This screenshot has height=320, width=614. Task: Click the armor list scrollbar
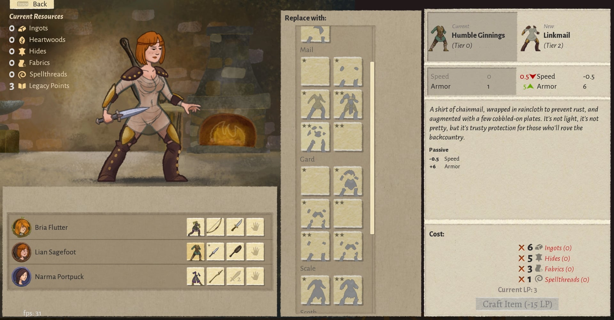tap(372, 148)
